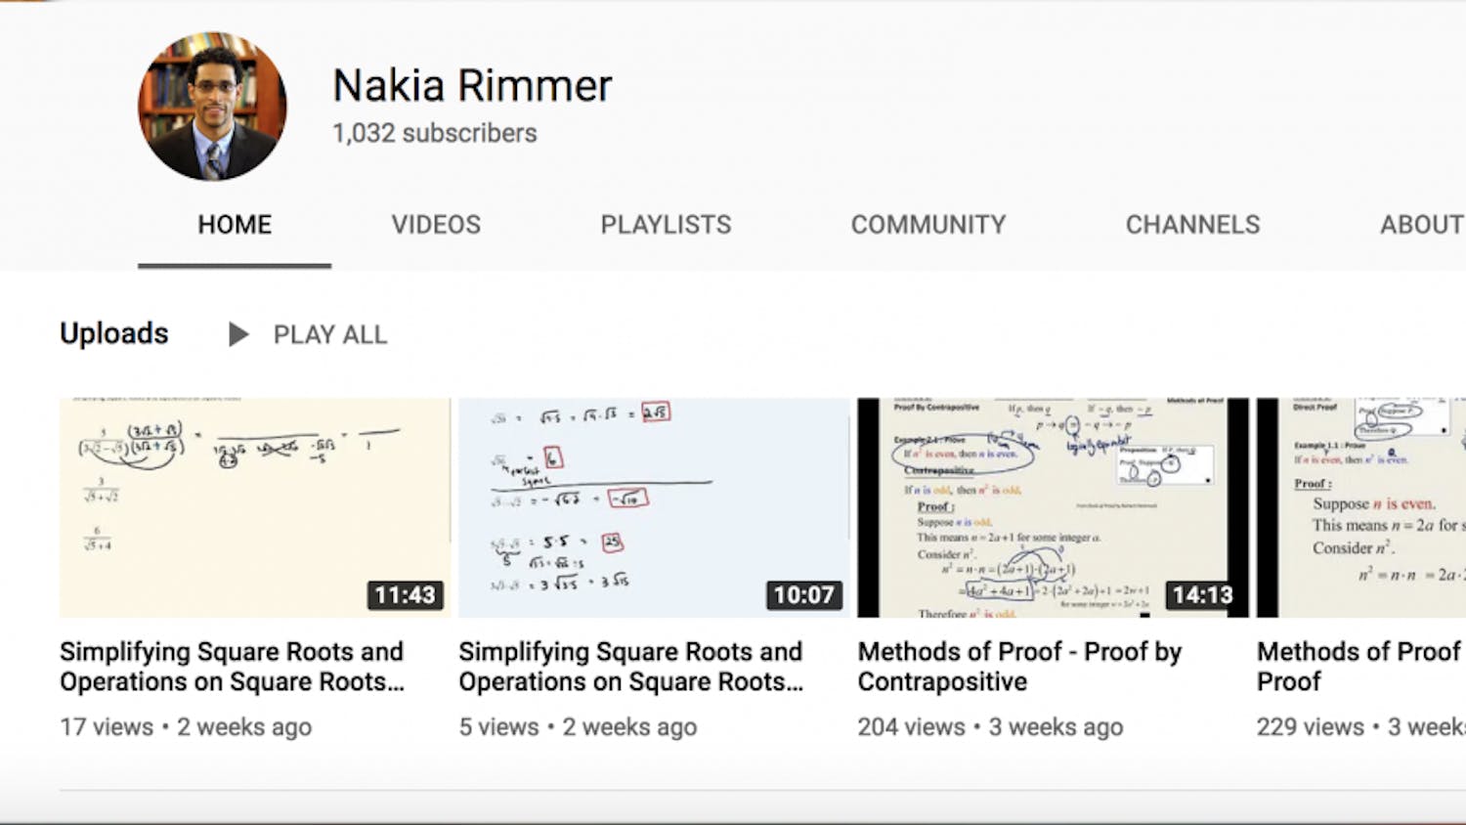The height and width of the screenshot is (825, 1466).
Task: Open the Simplifying Square Roots title with 5 views
Action: 630,667
